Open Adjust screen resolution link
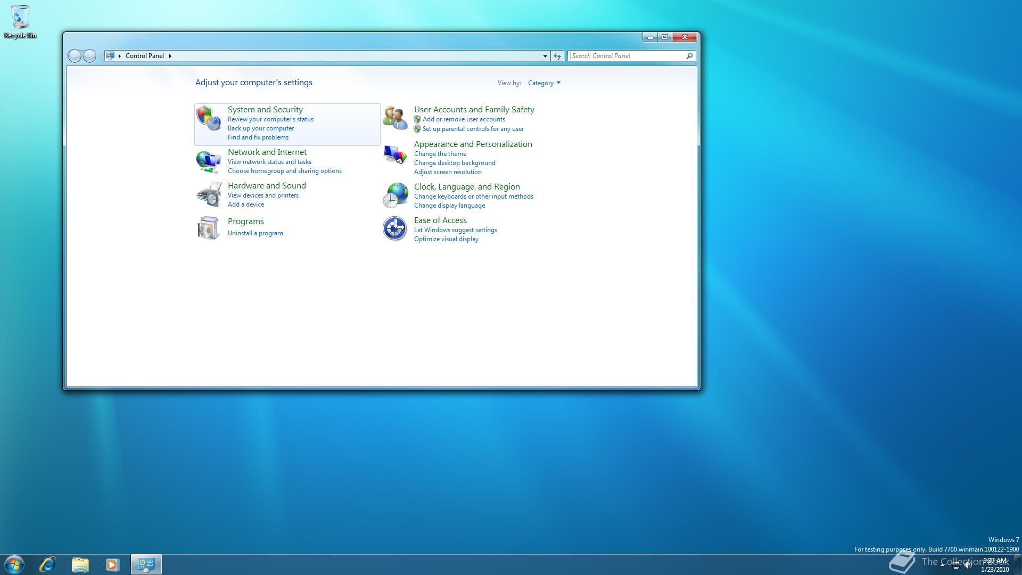Viewport: 1022px width, 575px height. (x=447, y=172)
